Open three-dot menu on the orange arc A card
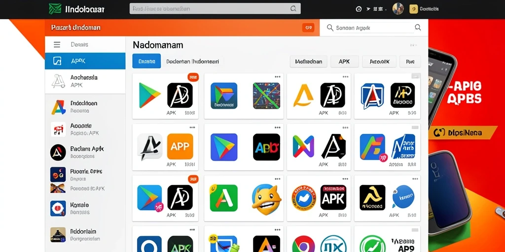 click(x=345, y=77)
